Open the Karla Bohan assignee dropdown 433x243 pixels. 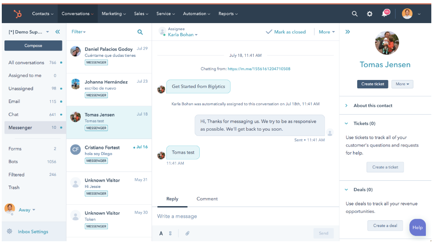coord(182,35)
